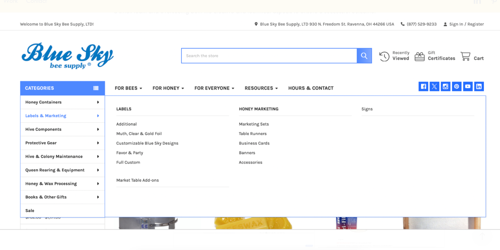Click the Sign In link
Screen dimensions: 500x250
tap(456, 24)
